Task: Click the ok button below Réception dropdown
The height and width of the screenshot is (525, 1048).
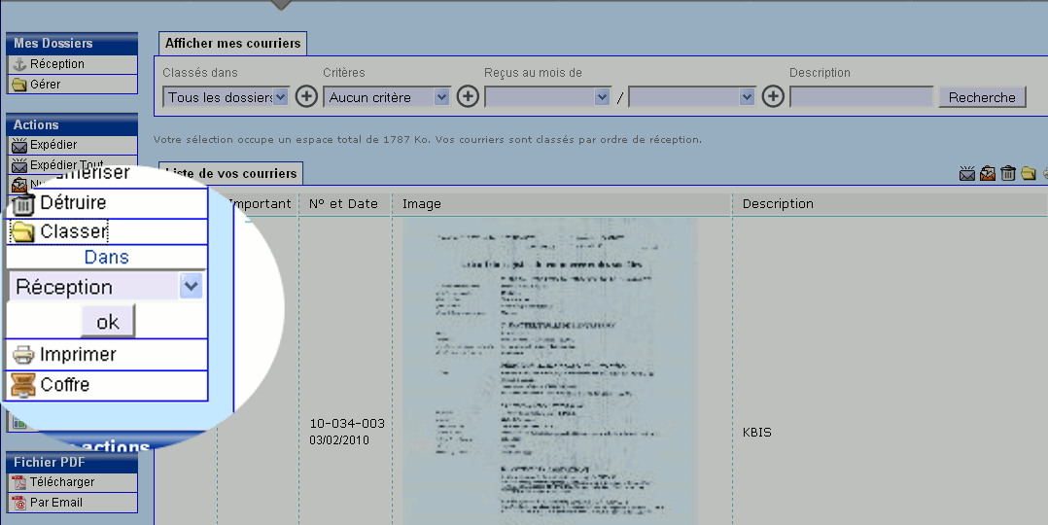Action: click(107, 322)
